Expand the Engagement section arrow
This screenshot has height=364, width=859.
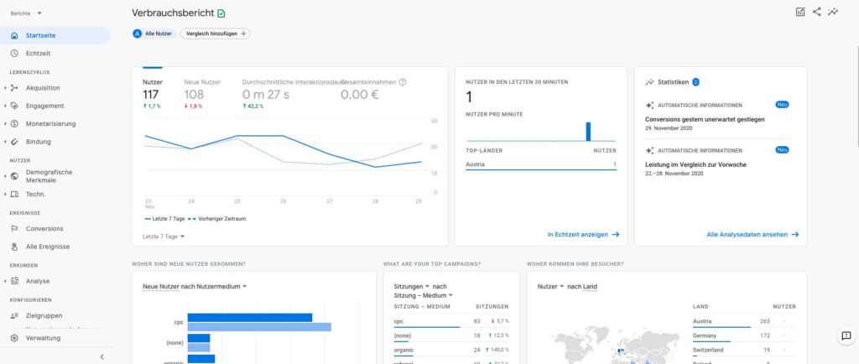tap(5, 107)
